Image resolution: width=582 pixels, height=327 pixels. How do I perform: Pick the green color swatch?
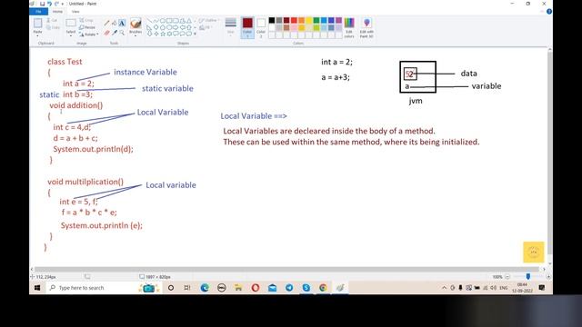pyautogui.click(x=316, y=20)
